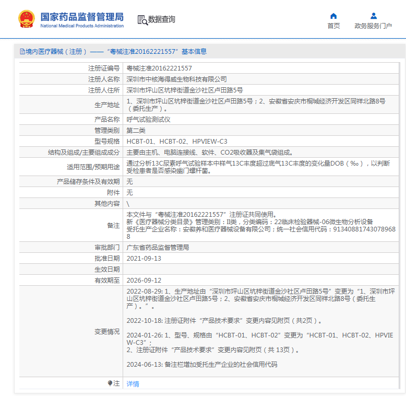This screenshot has height=396, width=406.
Task: Click National Medical Products Administration subtitle
Action: point(82,26)
